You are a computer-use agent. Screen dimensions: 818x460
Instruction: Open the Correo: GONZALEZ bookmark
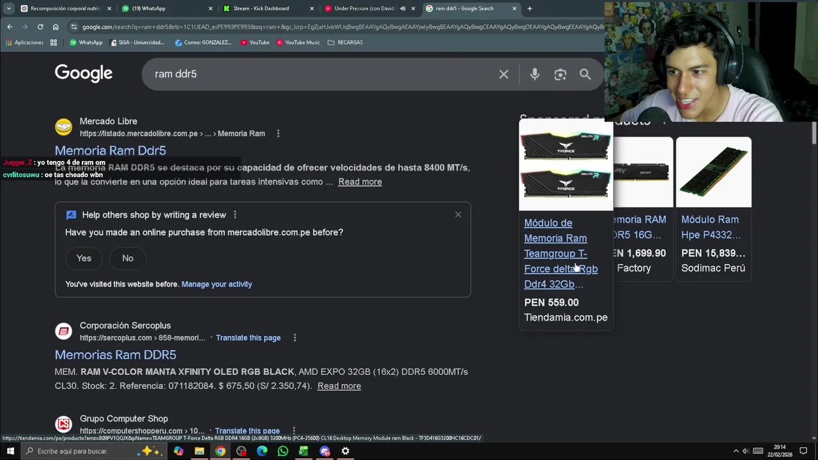coord(203,42)
